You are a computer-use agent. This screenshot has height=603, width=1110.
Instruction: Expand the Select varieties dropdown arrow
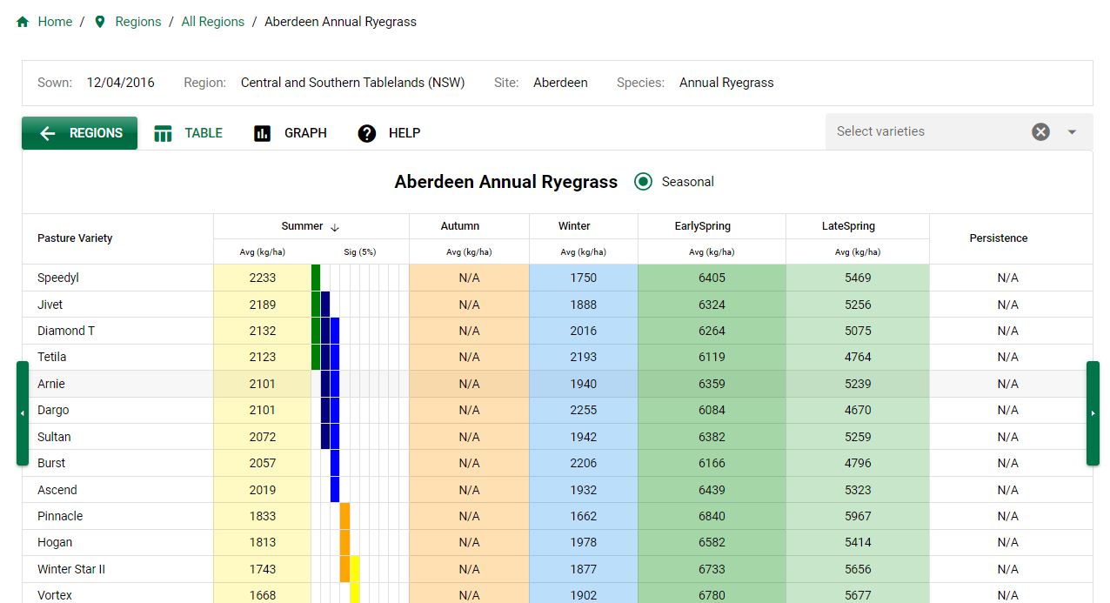pos(1072,131)
